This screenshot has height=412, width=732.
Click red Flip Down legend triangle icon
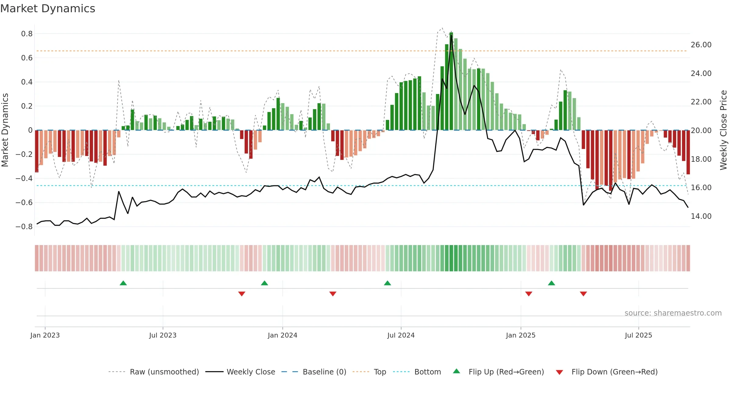coord(559,372)
